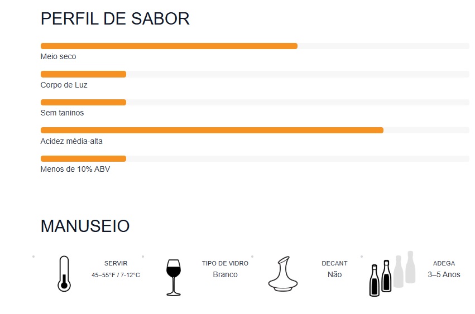The height and width of the screenshot is (314, 475).
Task: Click the TIPO DE VIDRO label
Action: coord(225,263)
